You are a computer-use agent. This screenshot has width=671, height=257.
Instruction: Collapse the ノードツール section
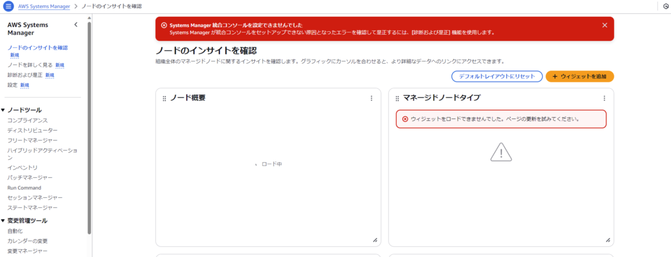(x=3, y=110)
